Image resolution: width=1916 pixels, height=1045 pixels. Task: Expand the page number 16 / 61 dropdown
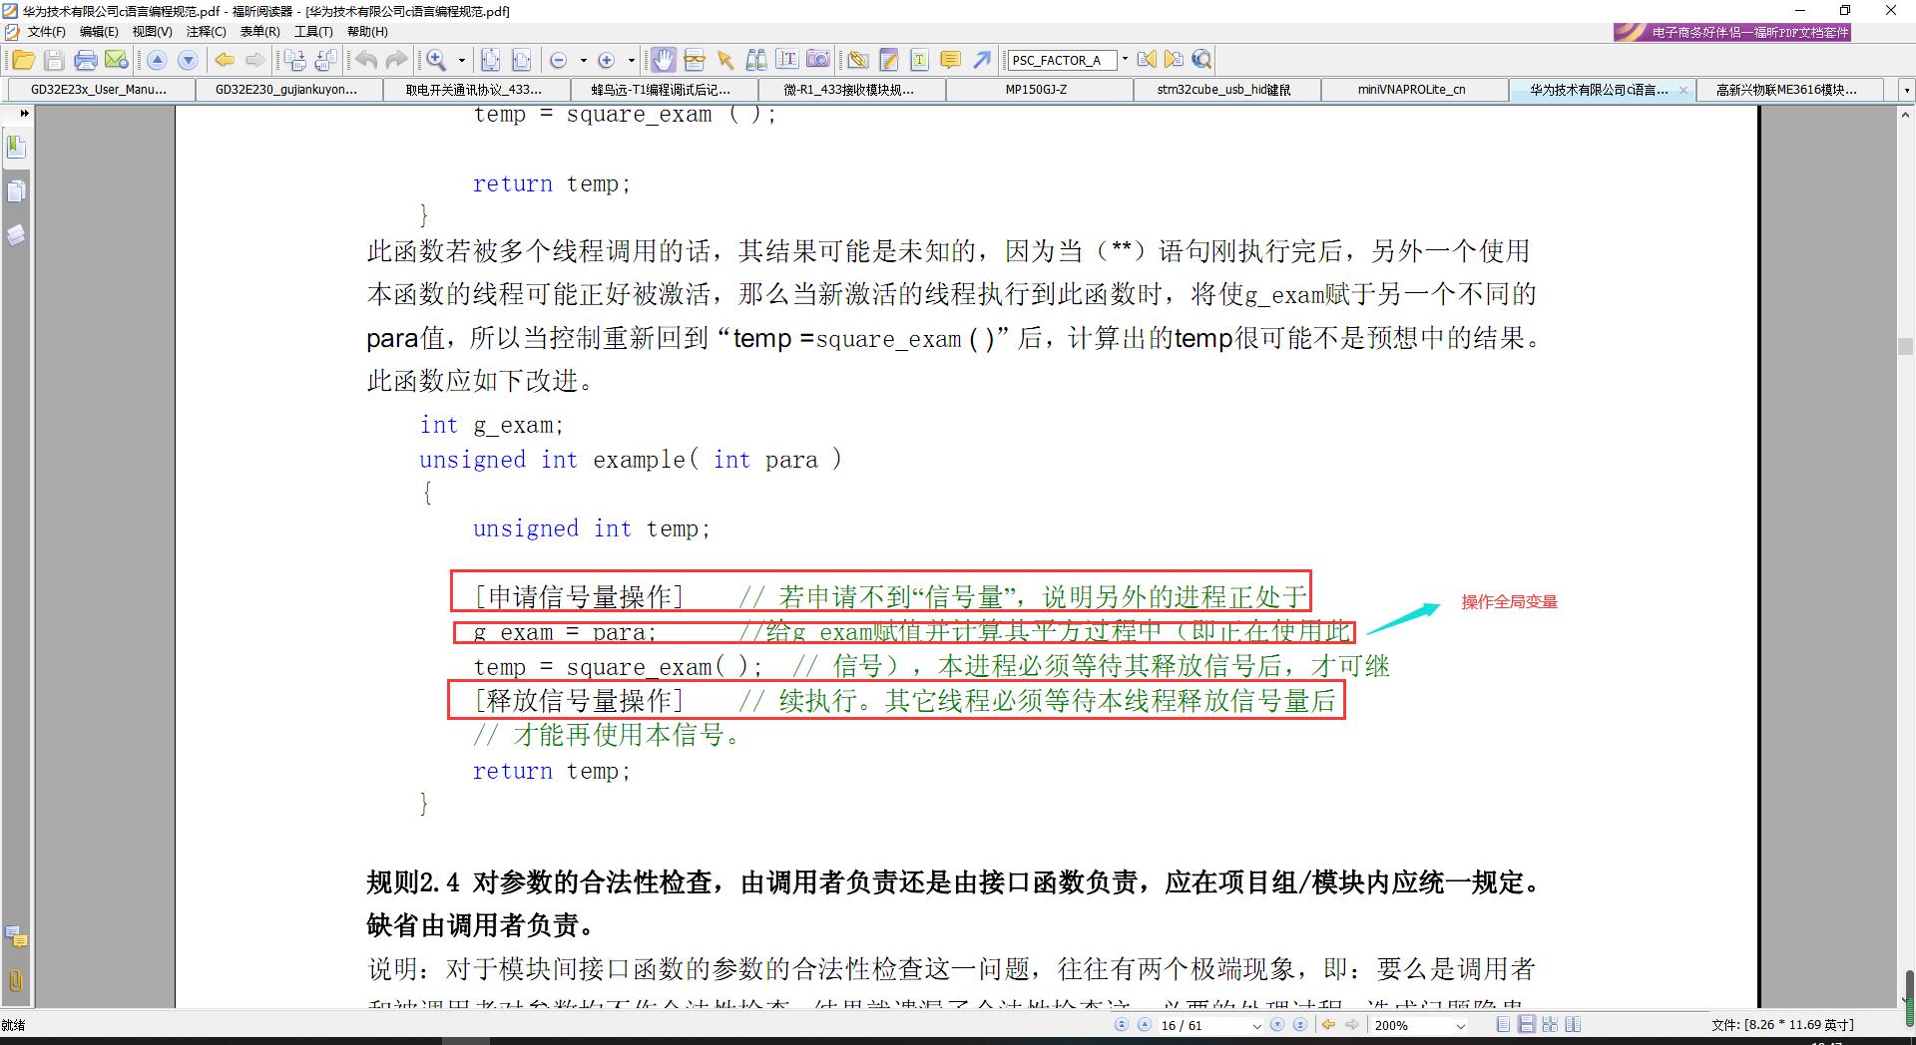point(1256,1025)
